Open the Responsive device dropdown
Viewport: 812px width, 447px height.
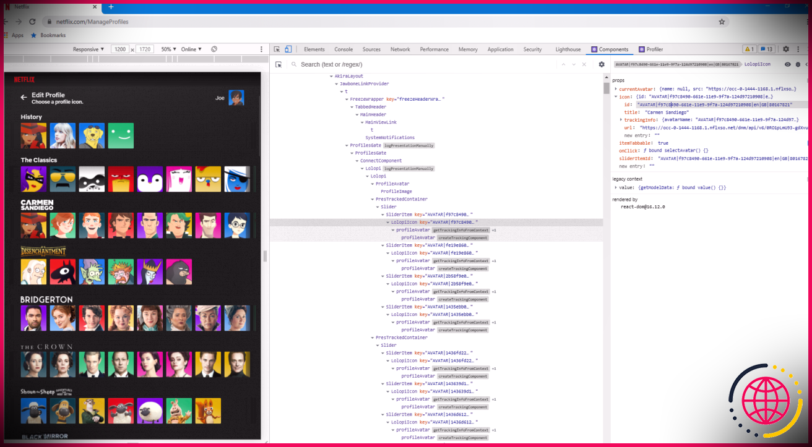click(89, 49)
